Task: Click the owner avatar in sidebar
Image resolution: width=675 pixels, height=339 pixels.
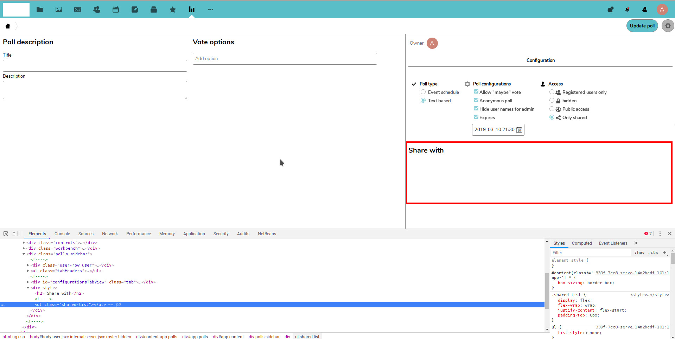Action: point(432,43)
